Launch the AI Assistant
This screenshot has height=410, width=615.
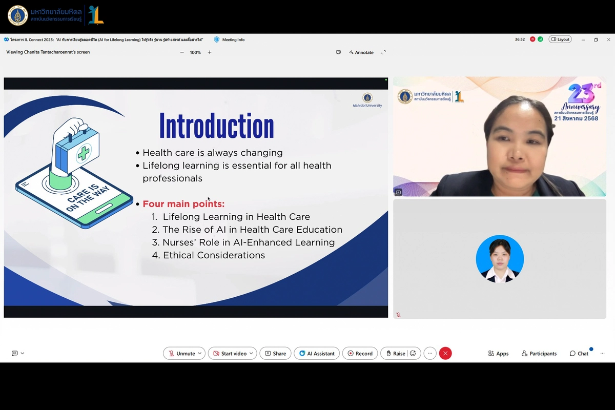tap(317, 354)
